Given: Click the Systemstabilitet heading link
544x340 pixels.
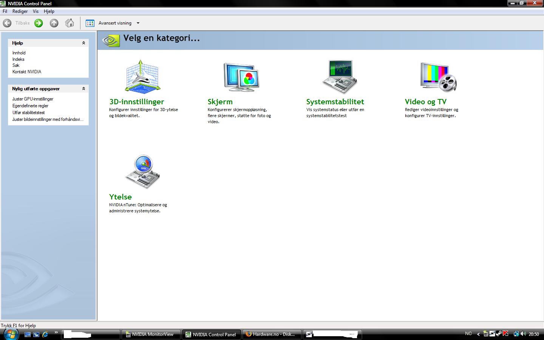Looking at the screenshot, I should [335, 102].
